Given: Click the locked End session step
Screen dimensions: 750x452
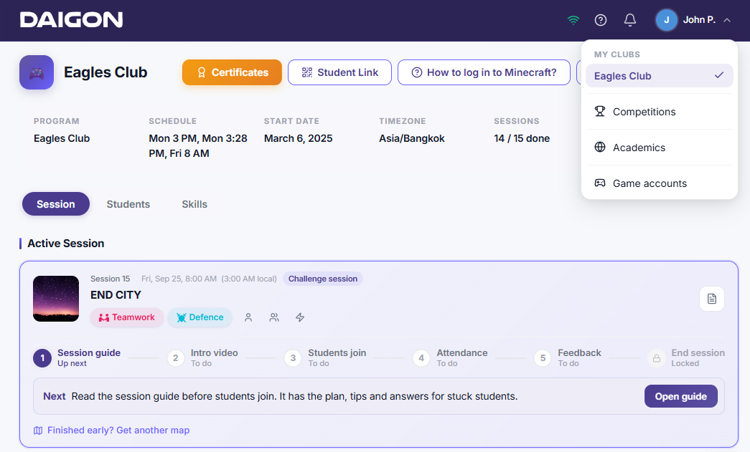Looking at the screenshot, I should click(686, 357).
